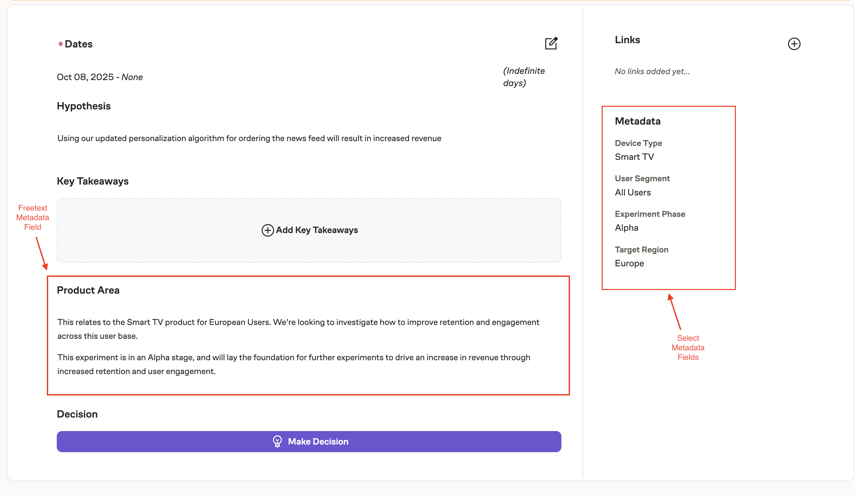The height and width of the screenshot is (495, 855).
Task: Click the Indefinite days label
Action: coord(523,76)
